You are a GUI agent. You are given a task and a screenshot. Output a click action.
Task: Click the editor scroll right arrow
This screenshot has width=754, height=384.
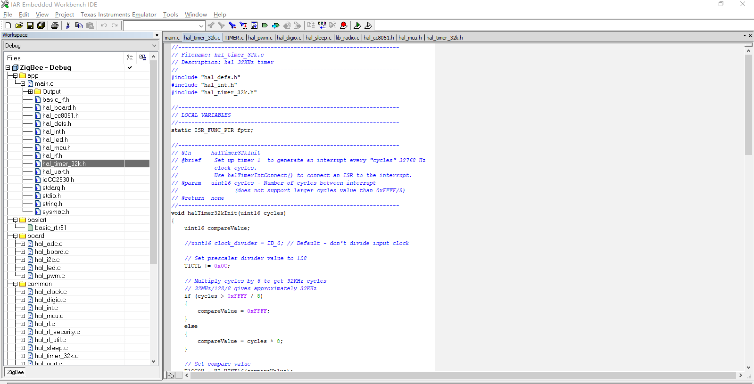coord(741,376)
